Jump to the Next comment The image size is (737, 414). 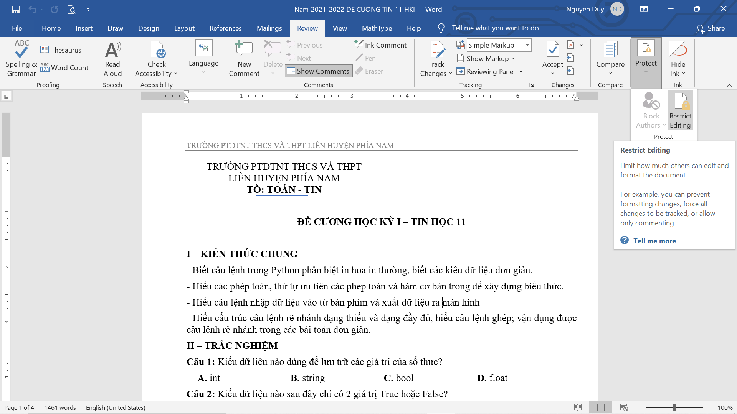pos(299,58)
